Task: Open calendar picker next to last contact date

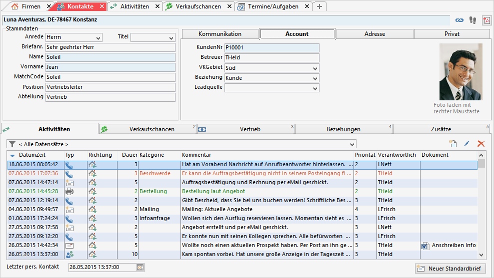Action: 140,268
